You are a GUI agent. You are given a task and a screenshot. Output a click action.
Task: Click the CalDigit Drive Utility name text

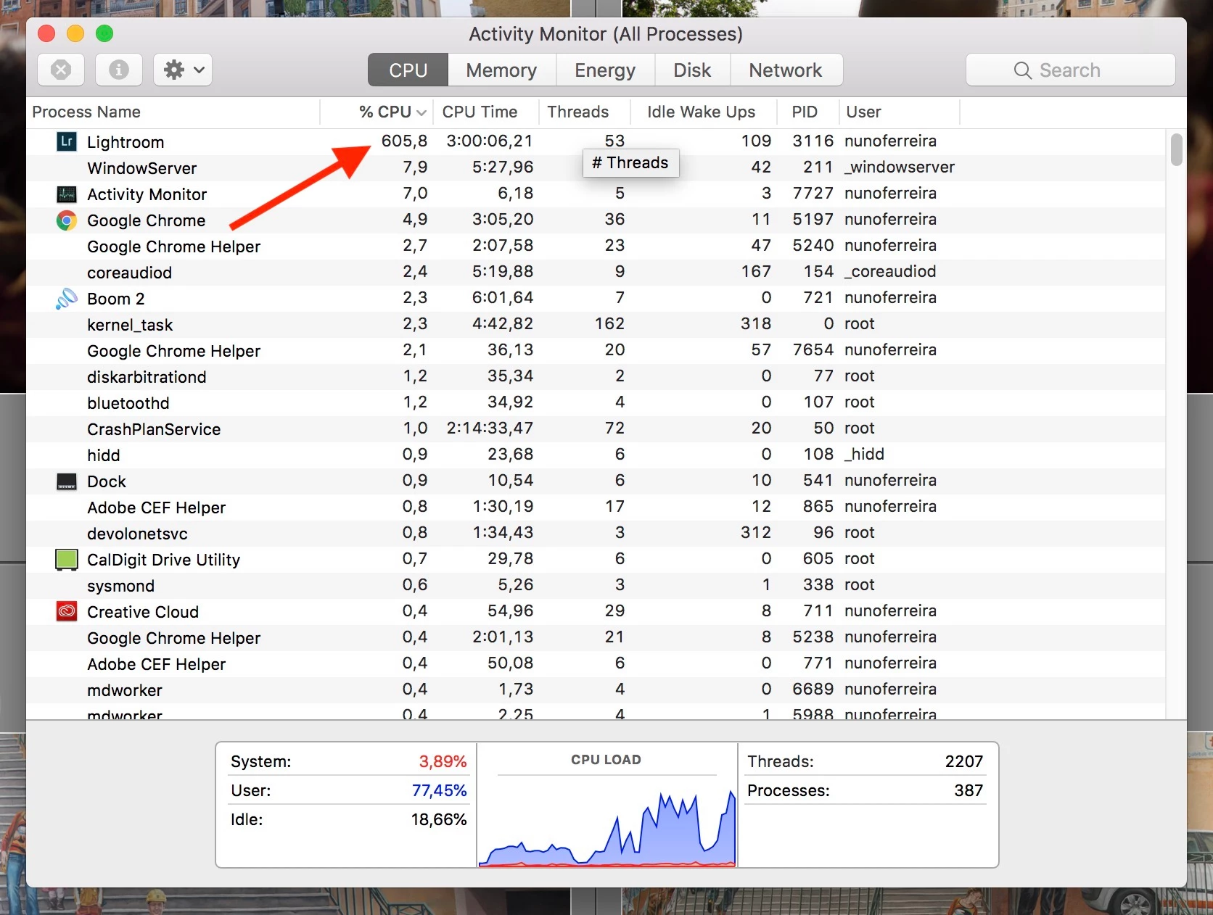pyautogui.click(x=163, y=560)
